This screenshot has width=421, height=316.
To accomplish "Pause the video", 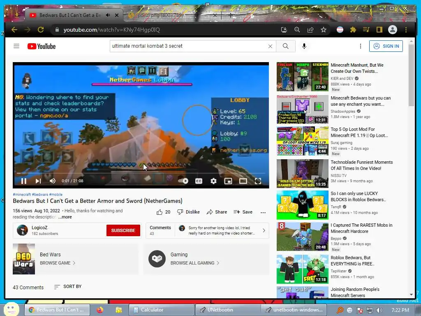I will click(x=24, y=181).
